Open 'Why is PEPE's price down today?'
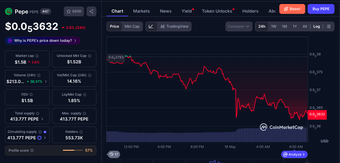 coord(42,41)
